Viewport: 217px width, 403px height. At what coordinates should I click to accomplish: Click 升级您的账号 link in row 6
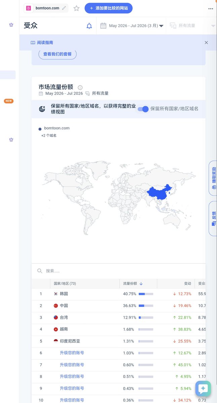[72, 353]
